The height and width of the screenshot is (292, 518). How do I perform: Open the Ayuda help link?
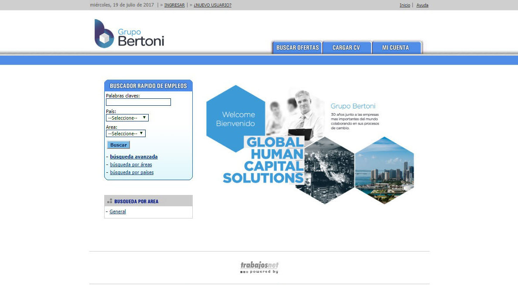(422, 5)
